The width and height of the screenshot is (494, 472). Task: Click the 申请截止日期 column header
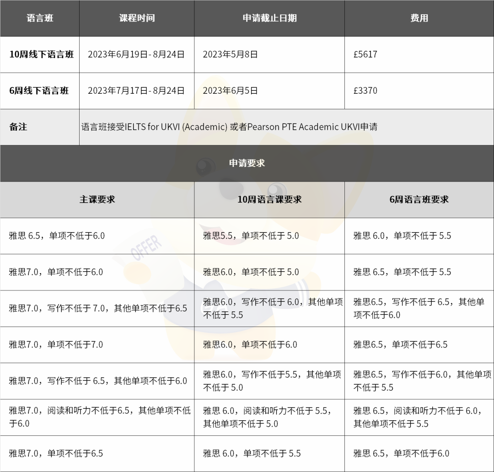pyautogui.click(x=269, y=18)
